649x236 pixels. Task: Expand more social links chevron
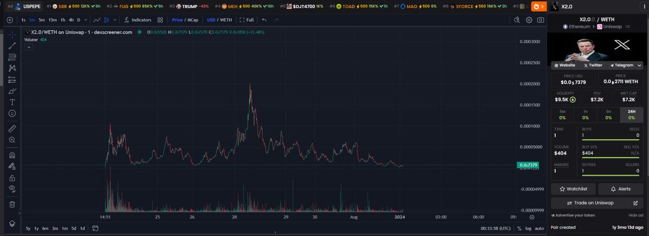tap(640, 65)
